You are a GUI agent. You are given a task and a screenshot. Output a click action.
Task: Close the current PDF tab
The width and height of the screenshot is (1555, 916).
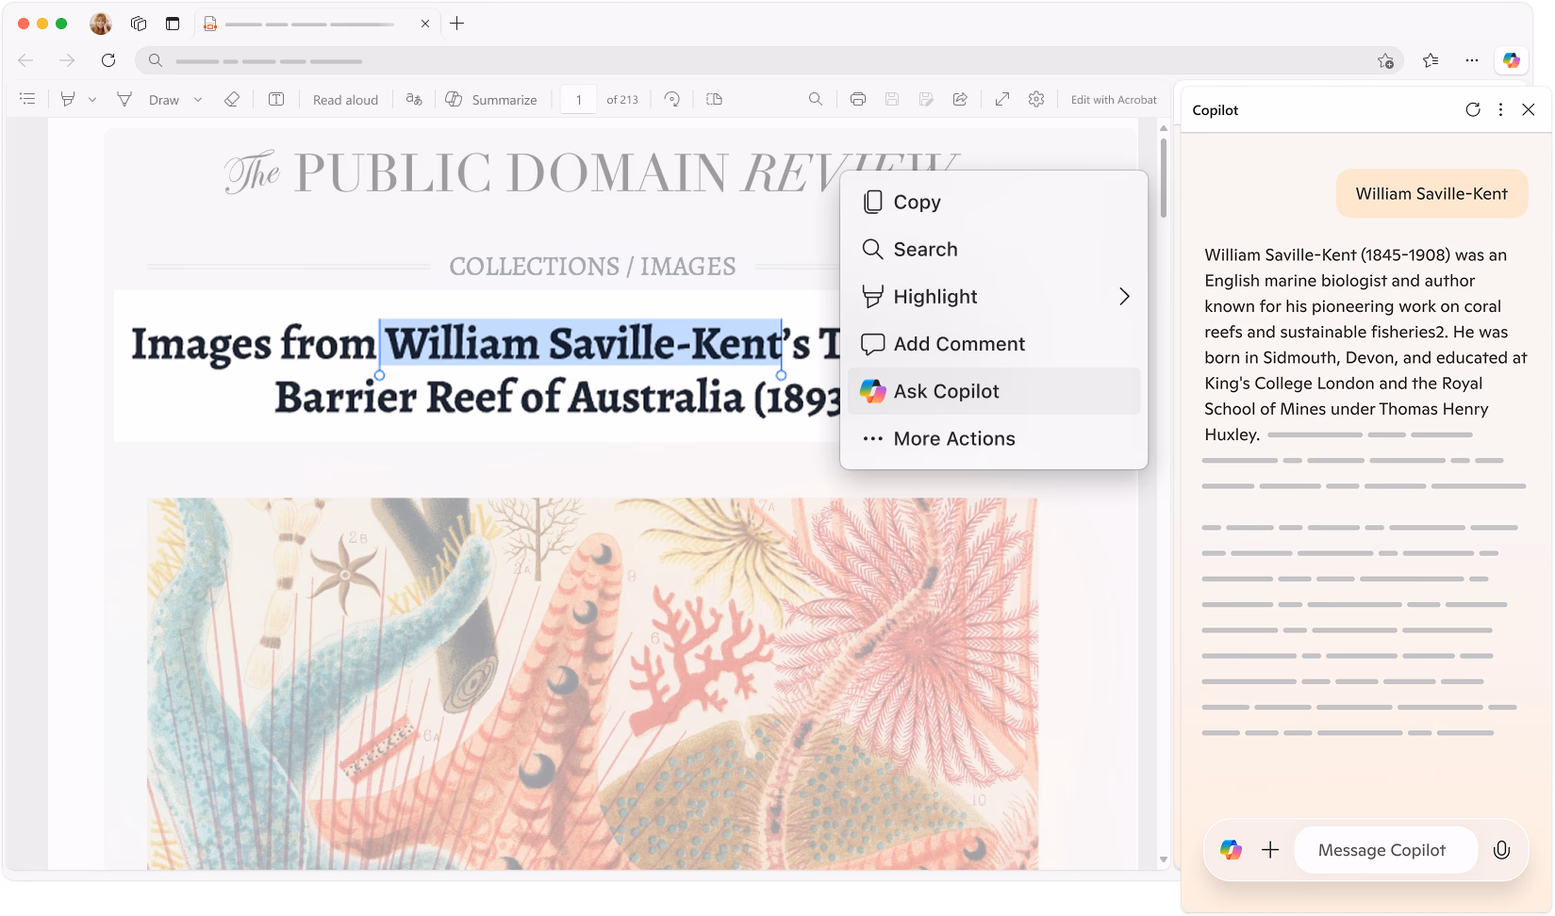pyautogui.click(x=425, y=24)
